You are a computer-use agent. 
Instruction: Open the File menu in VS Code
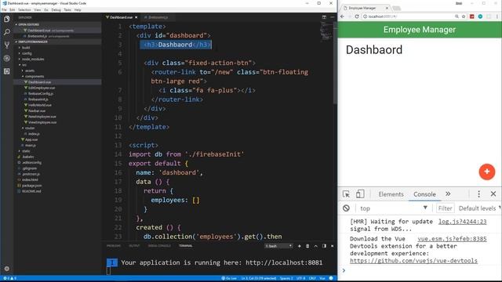point(4,10)
